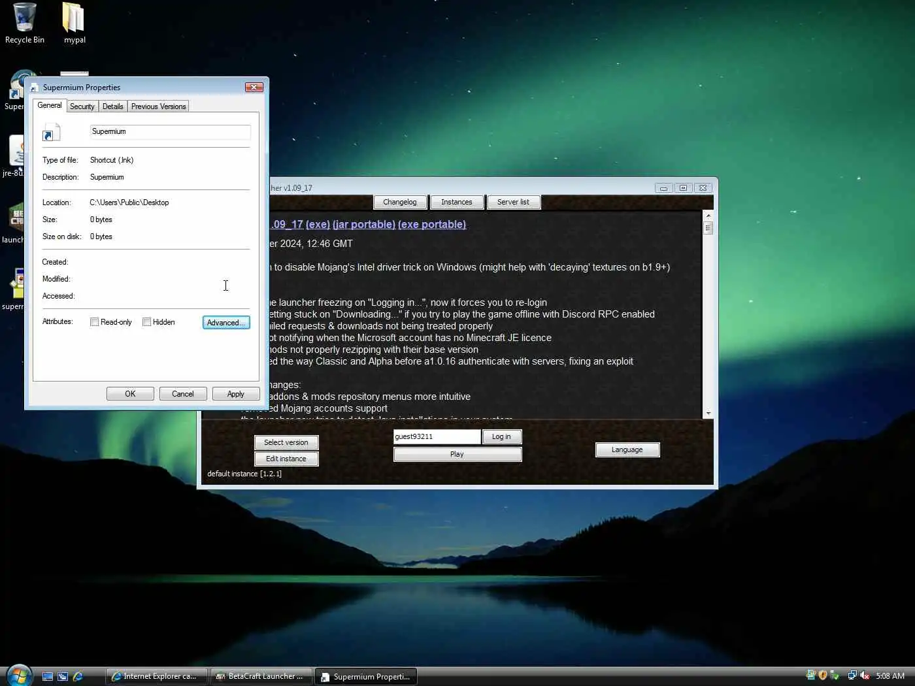Check the Hidden attribute checkbox

tap(147, 322)
